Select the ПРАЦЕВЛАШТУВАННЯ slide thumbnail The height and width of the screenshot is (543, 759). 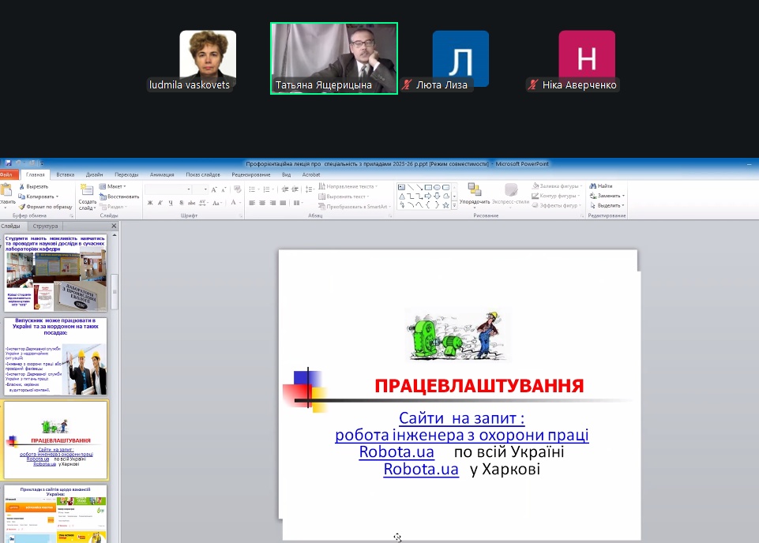pyautogui.click(x=55, y=440)
